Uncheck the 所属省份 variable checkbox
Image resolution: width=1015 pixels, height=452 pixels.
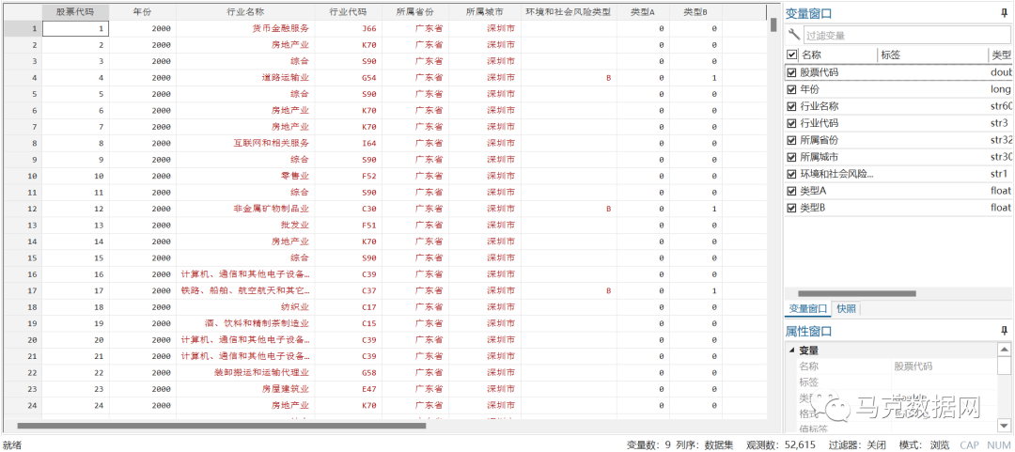(x=791, y=140)
